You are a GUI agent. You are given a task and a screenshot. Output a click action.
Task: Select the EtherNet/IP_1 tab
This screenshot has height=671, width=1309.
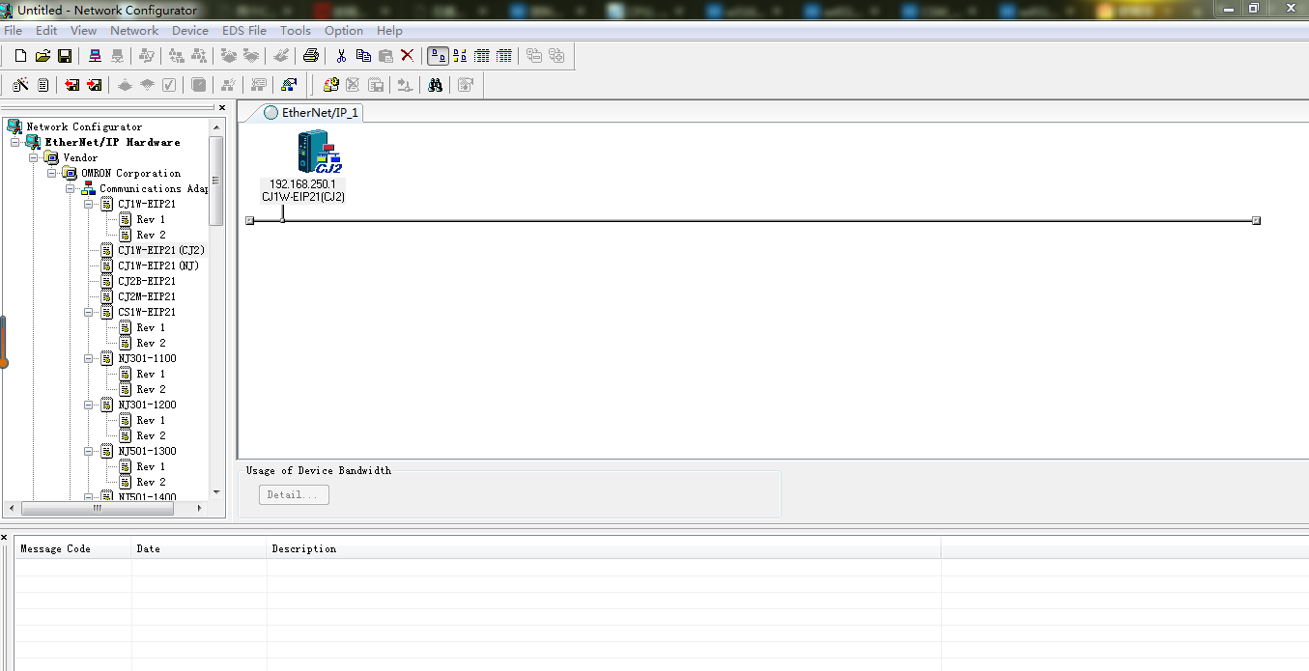[x=311, y=113]
